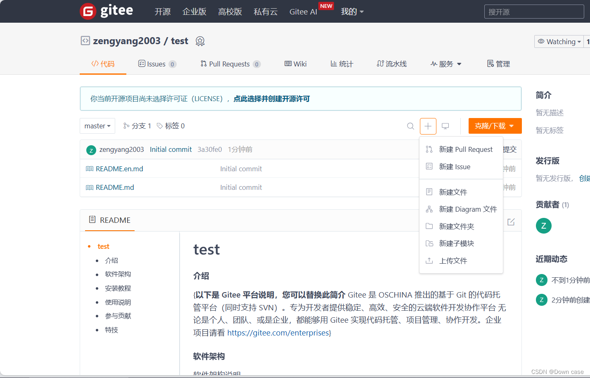
Task: Switch to the 管理 tab
Action: coord(499,64)
